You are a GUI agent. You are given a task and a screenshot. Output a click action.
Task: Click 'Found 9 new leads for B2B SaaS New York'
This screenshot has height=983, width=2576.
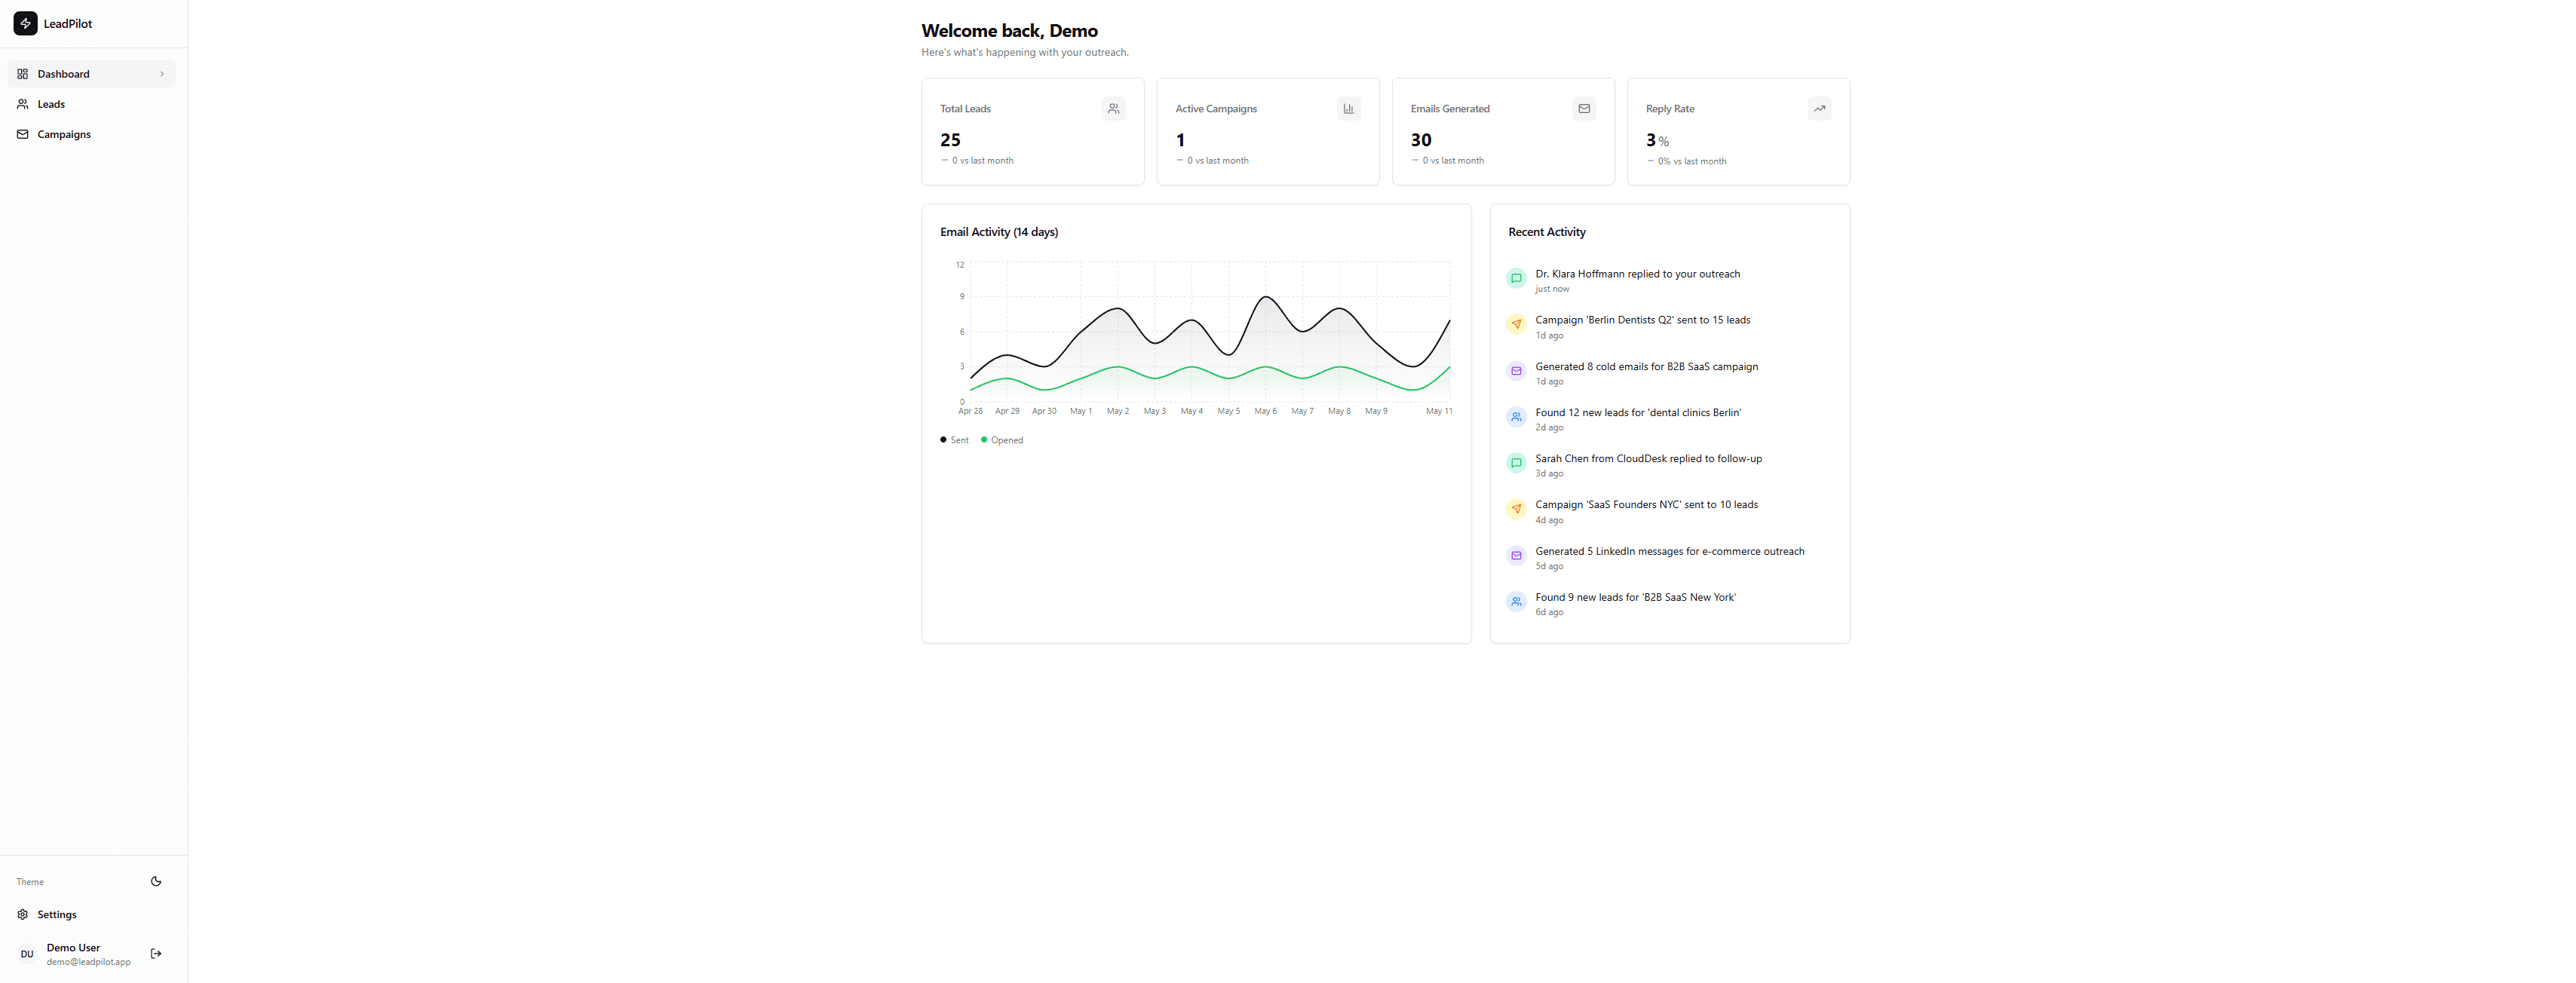1635,597
